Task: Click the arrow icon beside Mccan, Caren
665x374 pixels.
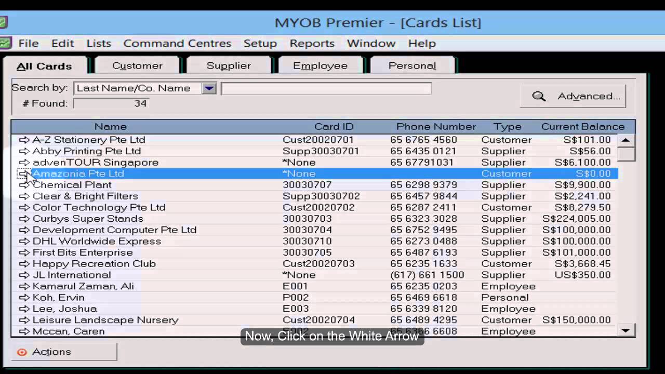Action: [x=24, y=331]
